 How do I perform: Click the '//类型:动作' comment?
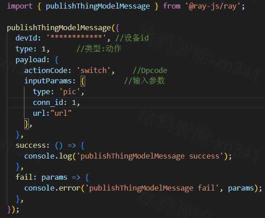pos(99,49)
